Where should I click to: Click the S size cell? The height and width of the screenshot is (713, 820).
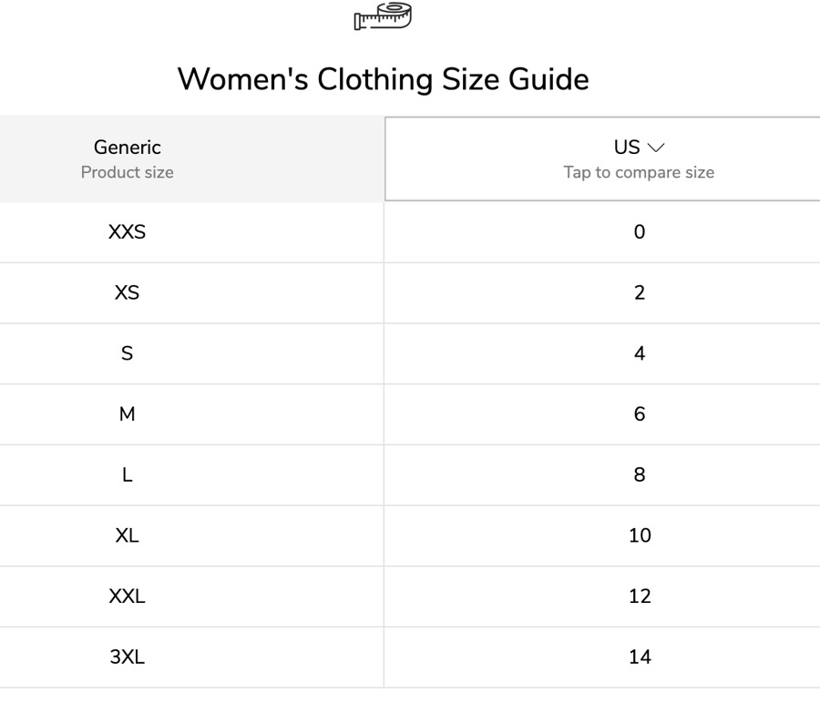(127, 353)
